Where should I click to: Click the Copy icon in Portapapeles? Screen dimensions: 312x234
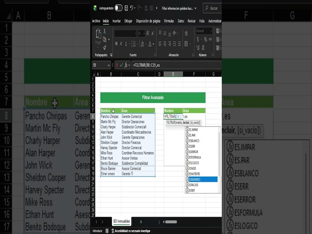pos(104,39)
